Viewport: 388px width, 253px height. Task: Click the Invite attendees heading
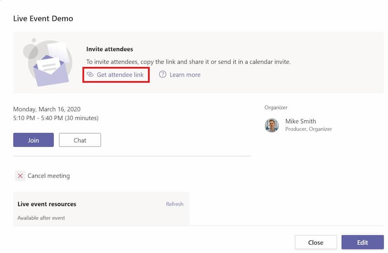110,49
